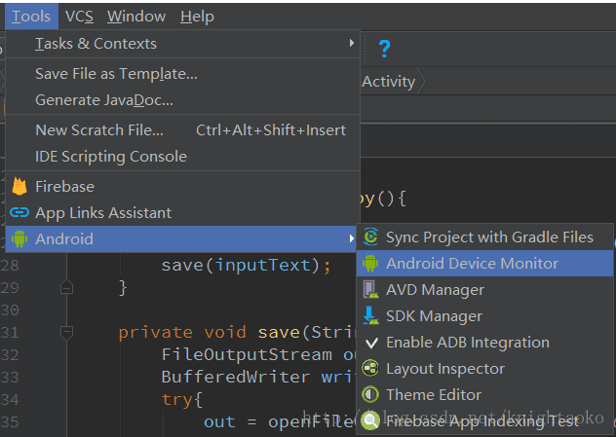Click the SDK Manager download icon

pyautogui.click(x=370, y=315)
